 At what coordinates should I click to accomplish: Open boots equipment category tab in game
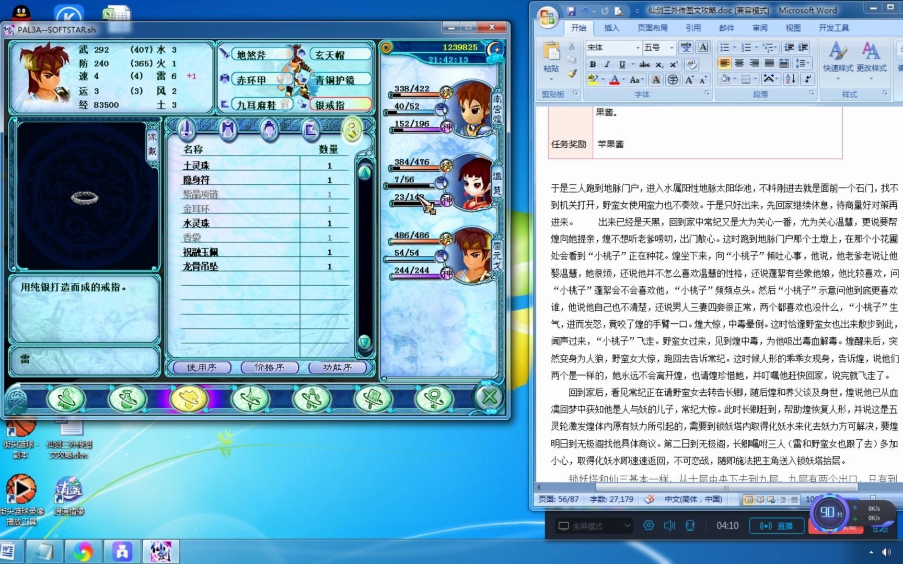pyautogui.click(x=310, y=128)
